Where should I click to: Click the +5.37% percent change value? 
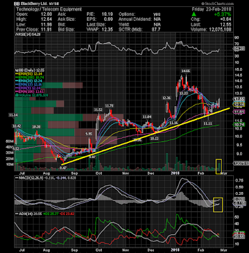[222, 15]
